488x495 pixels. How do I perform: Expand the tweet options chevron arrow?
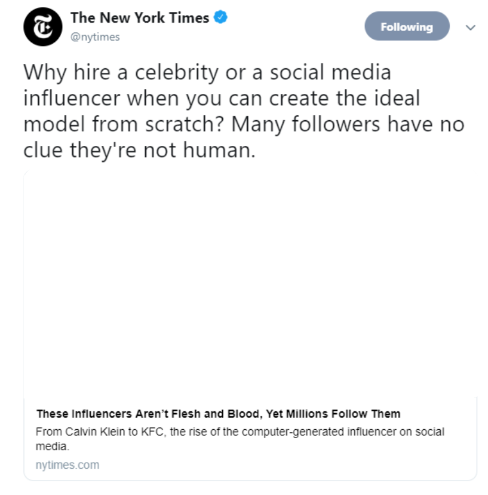click(470, 27)
